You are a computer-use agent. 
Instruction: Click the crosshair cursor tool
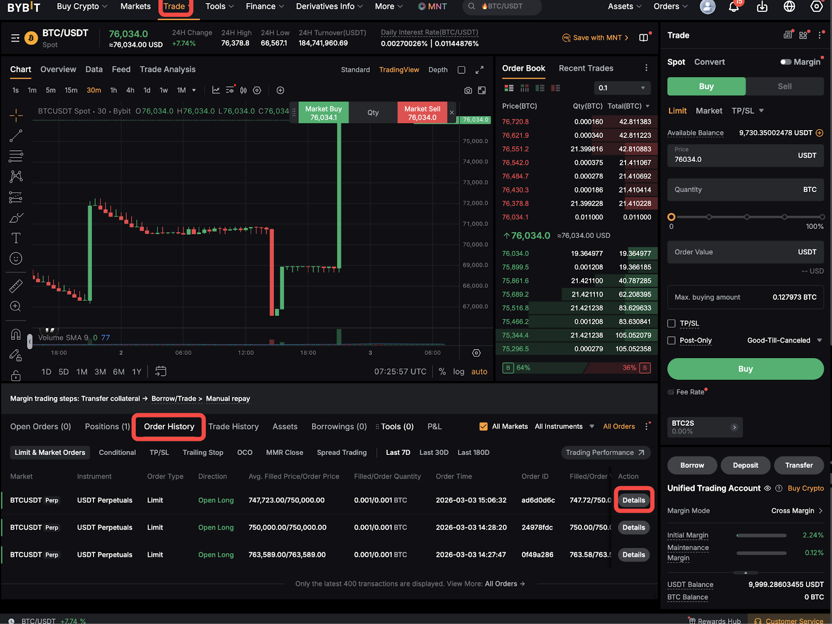(x=16, y=115)
